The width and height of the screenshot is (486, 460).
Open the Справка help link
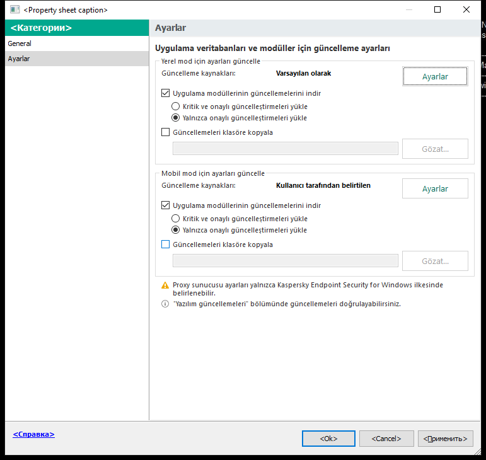pos(34,434)
